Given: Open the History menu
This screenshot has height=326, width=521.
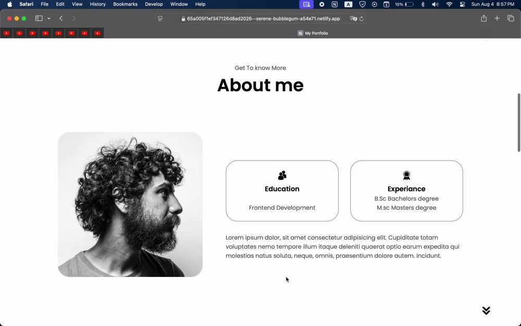Looking at the screenshot, I should pos(98,4).
